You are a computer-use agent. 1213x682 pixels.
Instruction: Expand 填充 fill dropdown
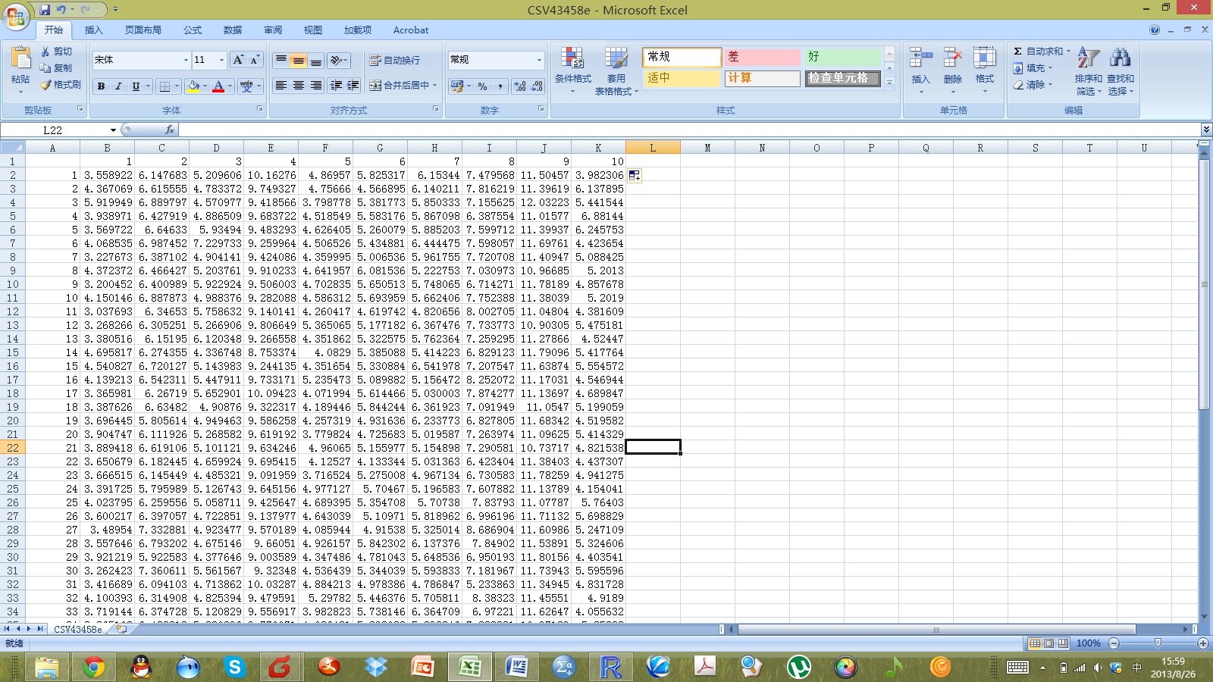[1051, 68]
